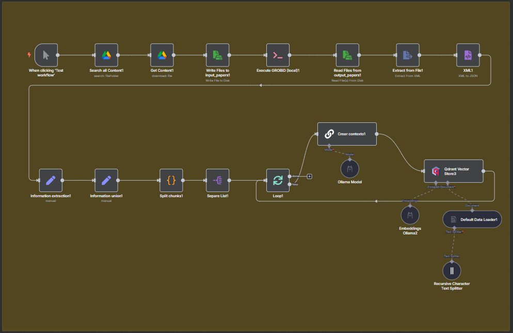Viewport: 513px width, 333px height.
Task: Click the Qdrant Vector Store3 output connector dot
Action: point(483,171)
